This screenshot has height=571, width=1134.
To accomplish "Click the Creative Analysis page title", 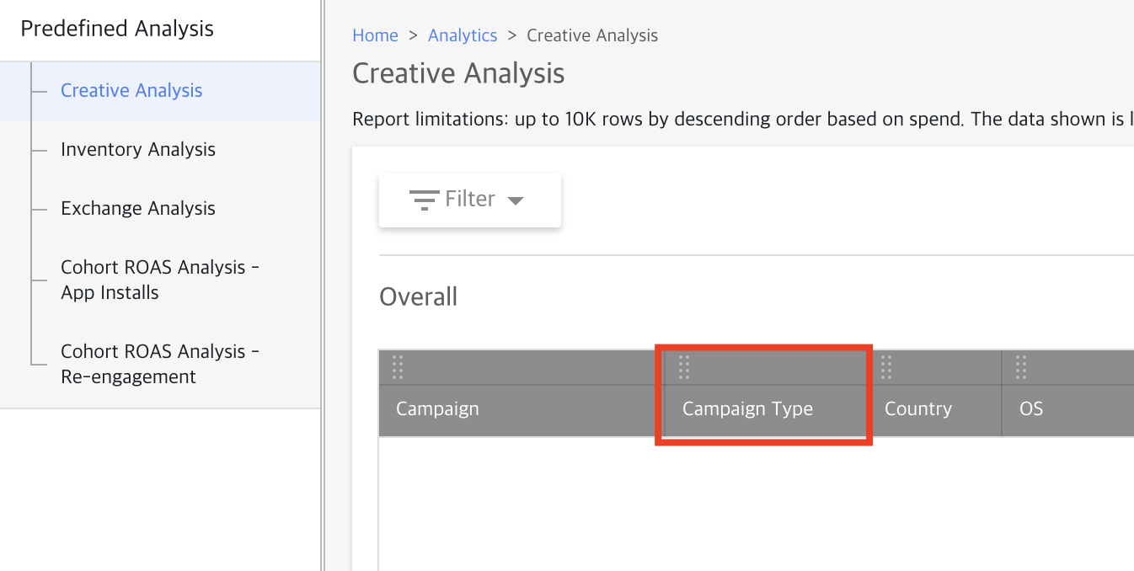I will [x=458, y=73].
